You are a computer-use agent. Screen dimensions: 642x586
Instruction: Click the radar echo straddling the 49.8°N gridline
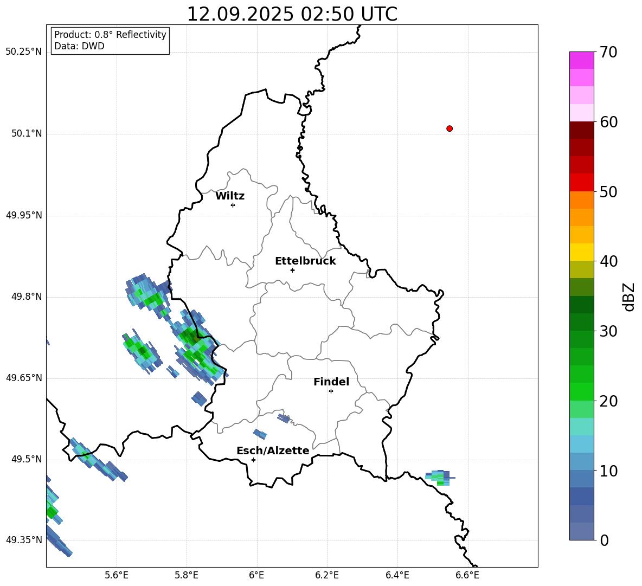pyautogui.click(x=148, y=297)
